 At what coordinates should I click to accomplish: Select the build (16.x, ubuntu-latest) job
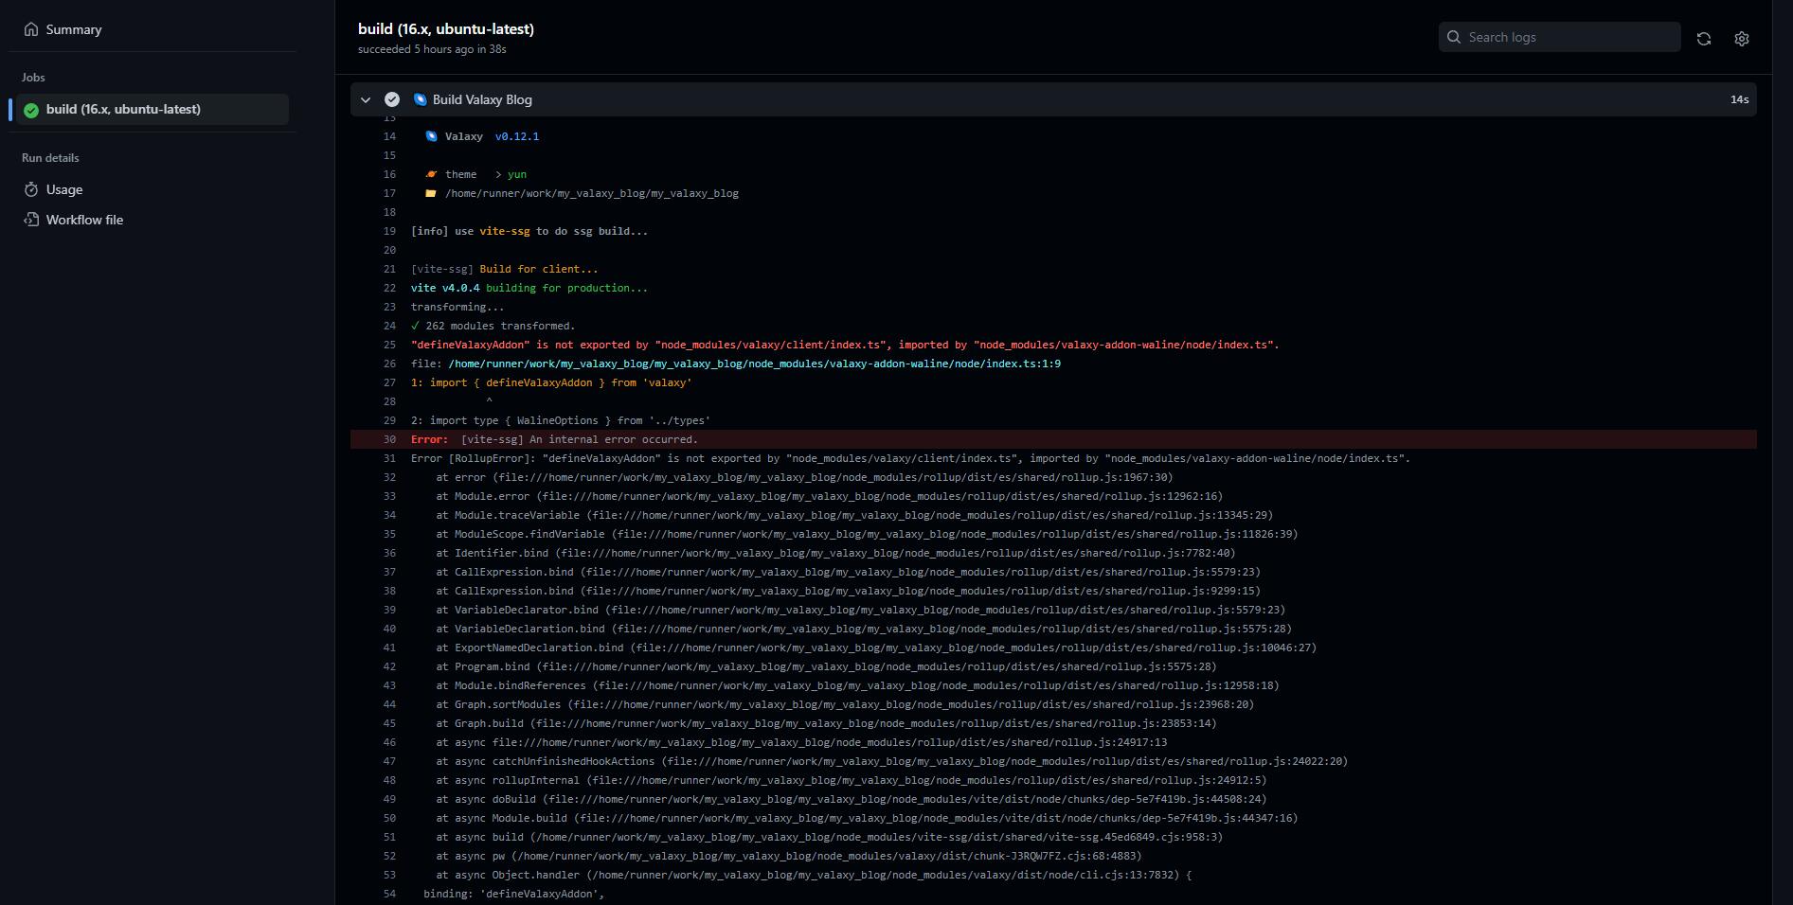124,109
